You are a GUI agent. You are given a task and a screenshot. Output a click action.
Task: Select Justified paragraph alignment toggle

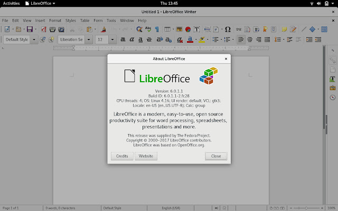tap(267, 40)
